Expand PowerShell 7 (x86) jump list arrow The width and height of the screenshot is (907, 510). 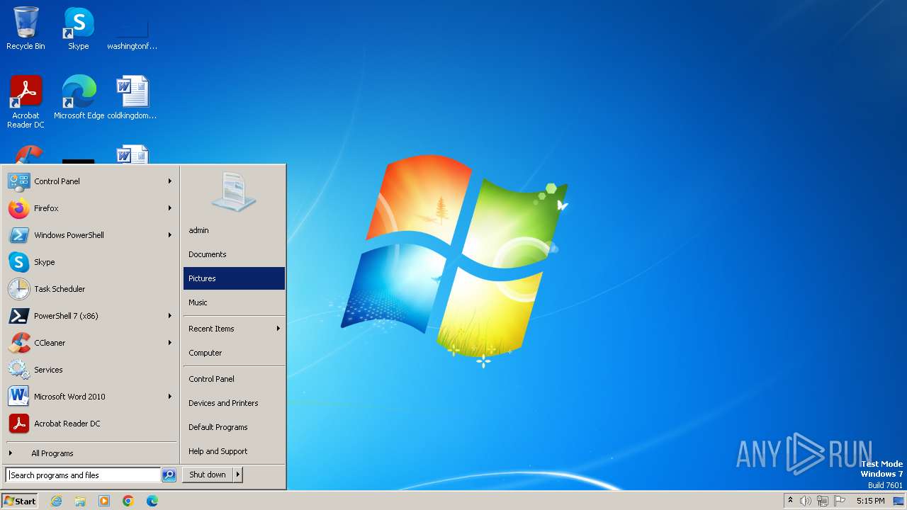pyautogui.click(x=170, y=316)
